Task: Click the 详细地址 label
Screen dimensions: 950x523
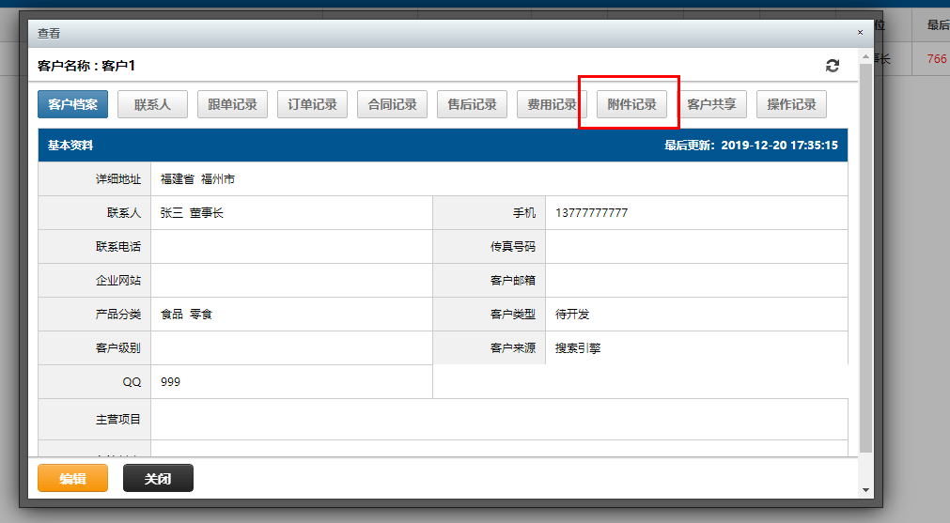Action: click(118, 179)
